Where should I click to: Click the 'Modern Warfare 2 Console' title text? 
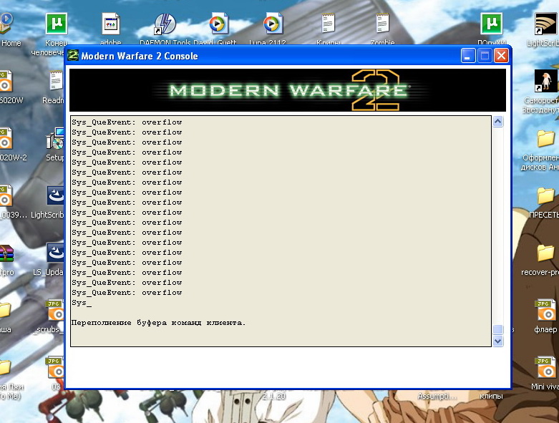click(x=140, y=56)
